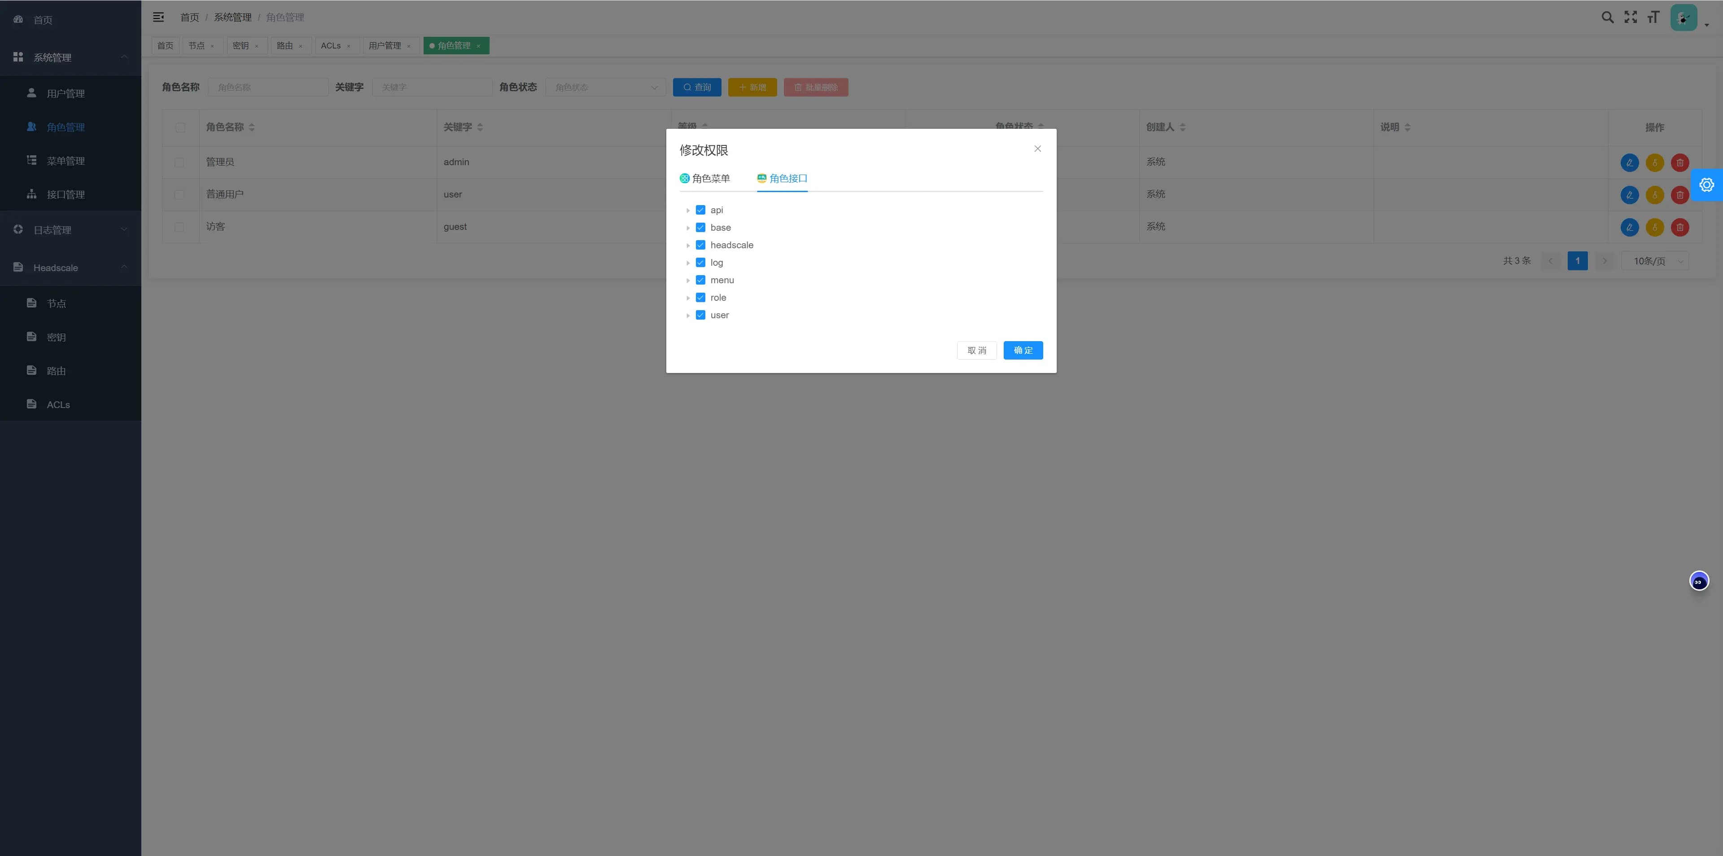This screenshot has width=1723, height=856.
Task: Click the search magnifier icon in header
Action: click(1607, 18)
